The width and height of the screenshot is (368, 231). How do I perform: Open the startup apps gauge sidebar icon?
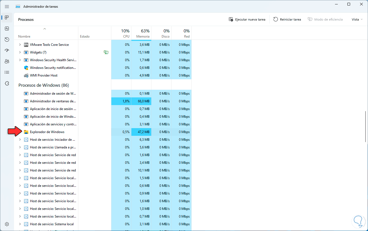click(7, 50)
